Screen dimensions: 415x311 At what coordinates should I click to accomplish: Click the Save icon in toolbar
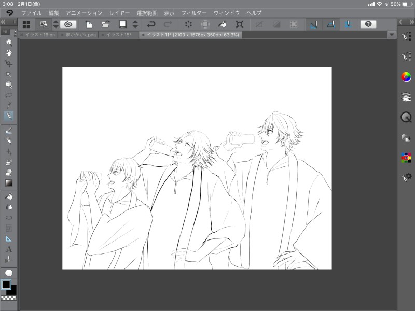pos(122,24)
